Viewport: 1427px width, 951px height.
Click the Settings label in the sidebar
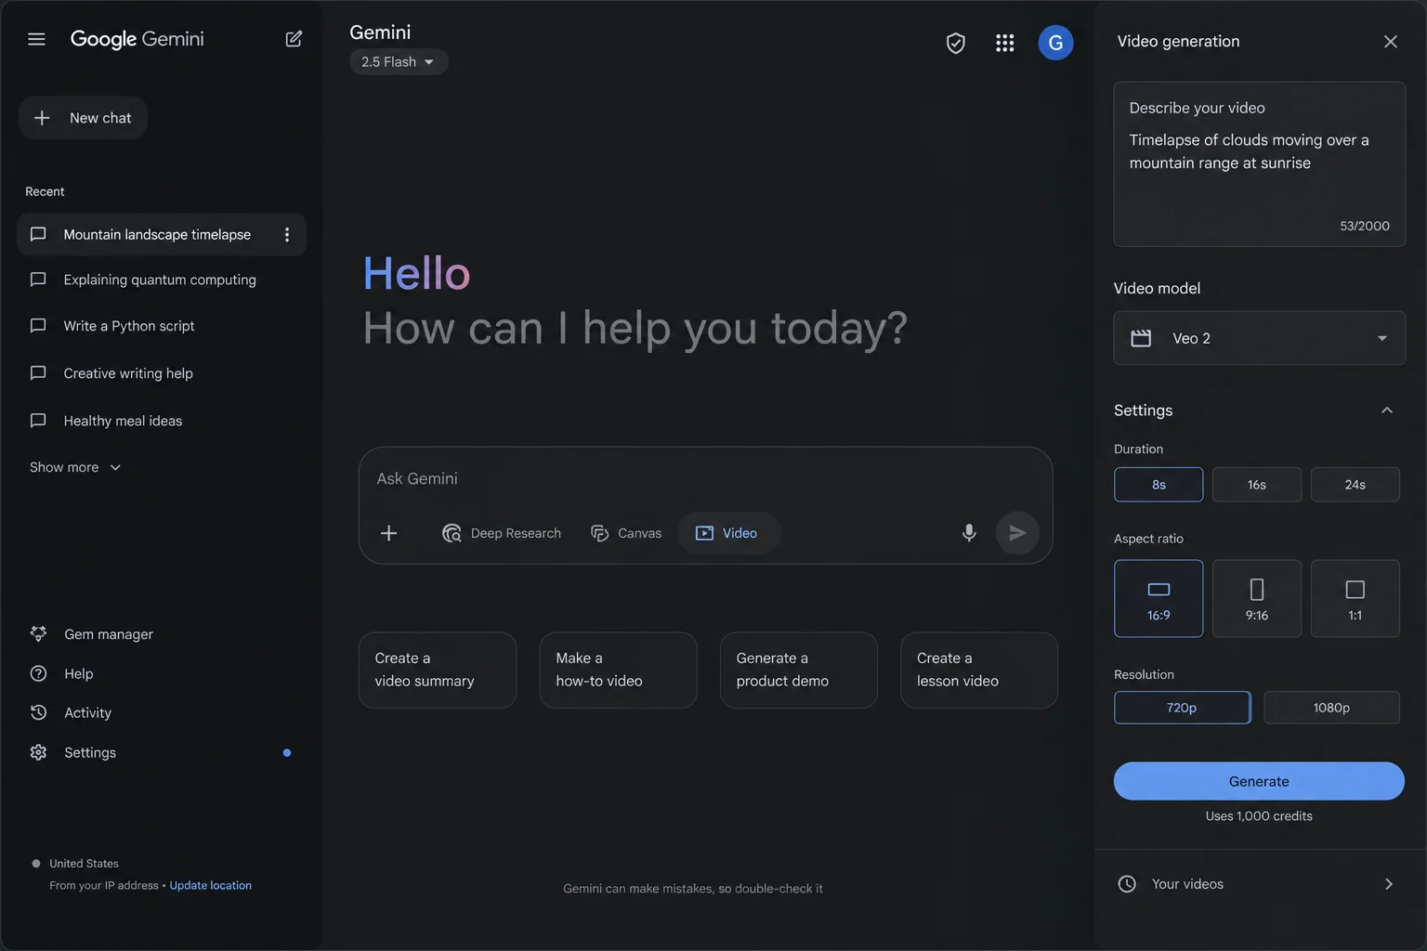click(x=90, y=752)
